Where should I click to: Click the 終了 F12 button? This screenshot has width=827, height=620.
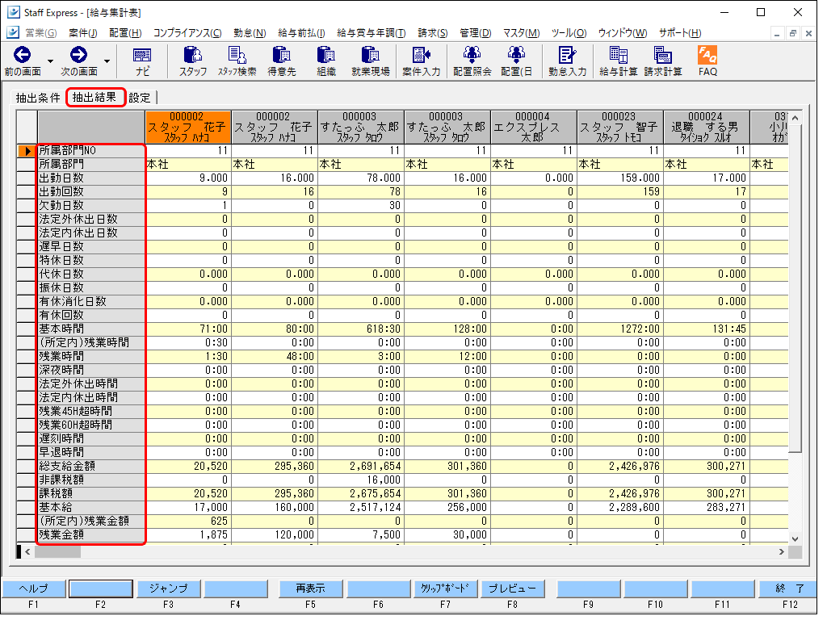pyautogui.click(x=790, y=589)
